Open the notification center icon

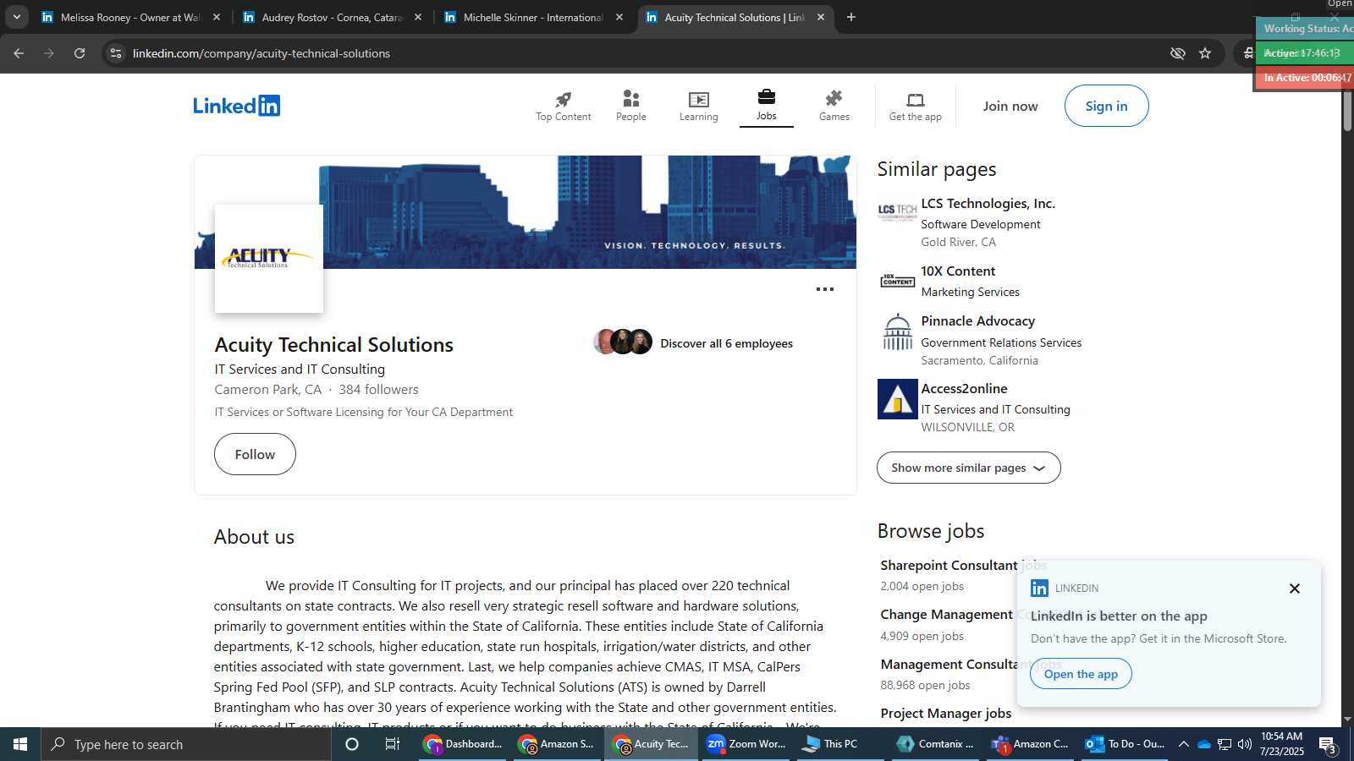(x=1328, y=745)
